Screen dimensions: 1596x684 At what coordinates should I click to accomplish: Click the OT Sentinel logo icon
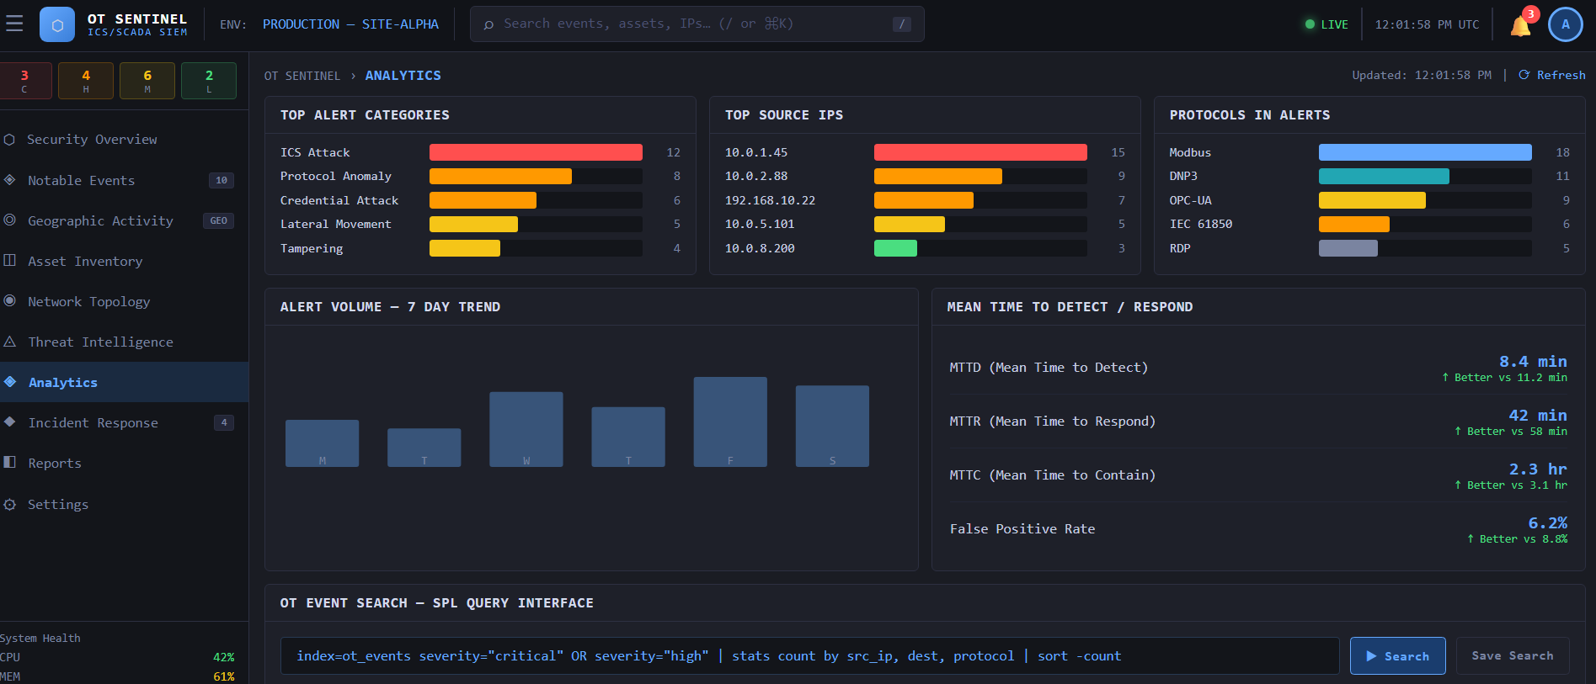click(57, 24)
